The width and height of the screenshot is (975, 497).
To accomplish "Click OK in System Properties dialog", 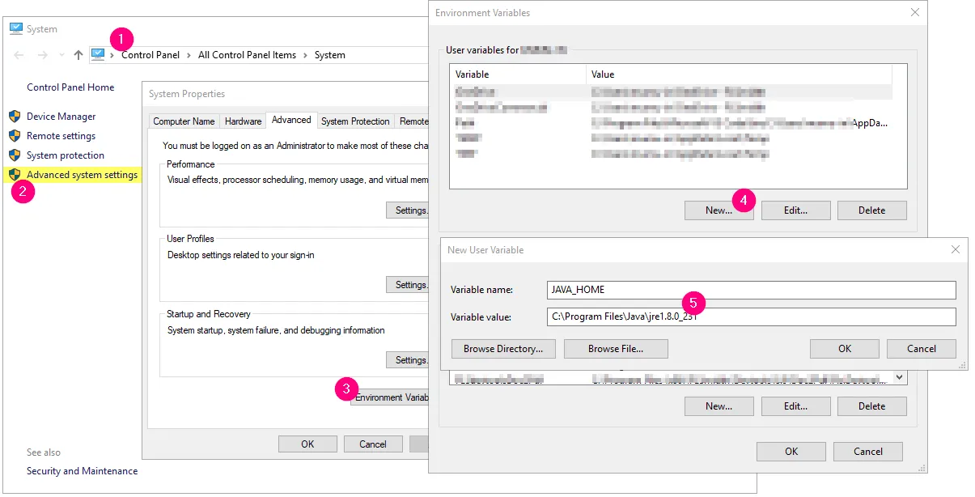I will [x=307, y=444].
